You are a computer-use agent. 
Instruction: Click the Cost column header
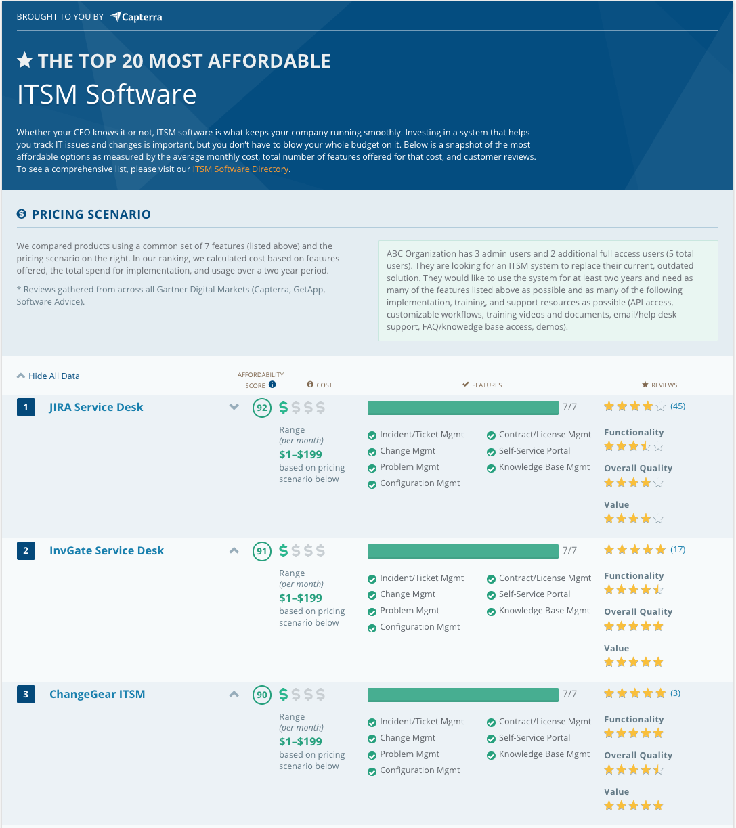pyautogui.click(x=320, y=385)
